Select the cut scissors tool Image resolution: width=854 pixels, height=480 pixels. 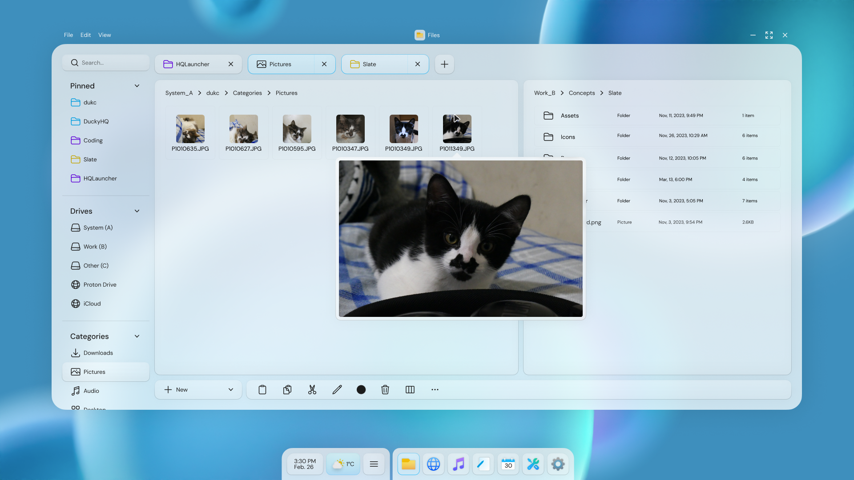312,390
